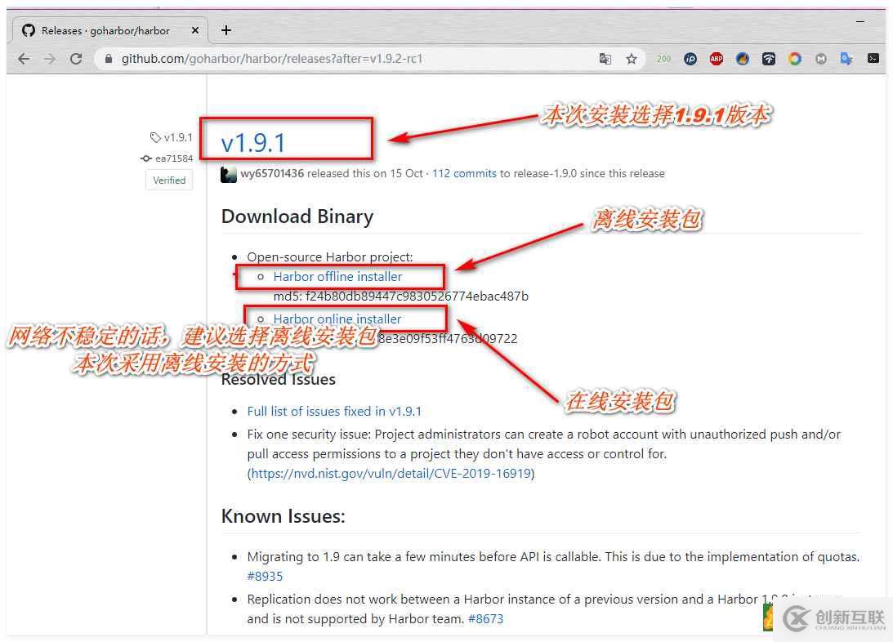Reload the GitHub releases page
Viewport: 893px width, 642px height.
tap(76, 59)
